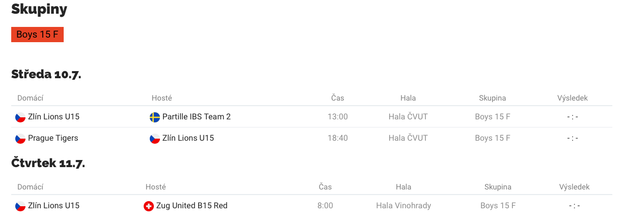
Task: Open Partille IBS Team 2 team link
Action: (197, 117)
